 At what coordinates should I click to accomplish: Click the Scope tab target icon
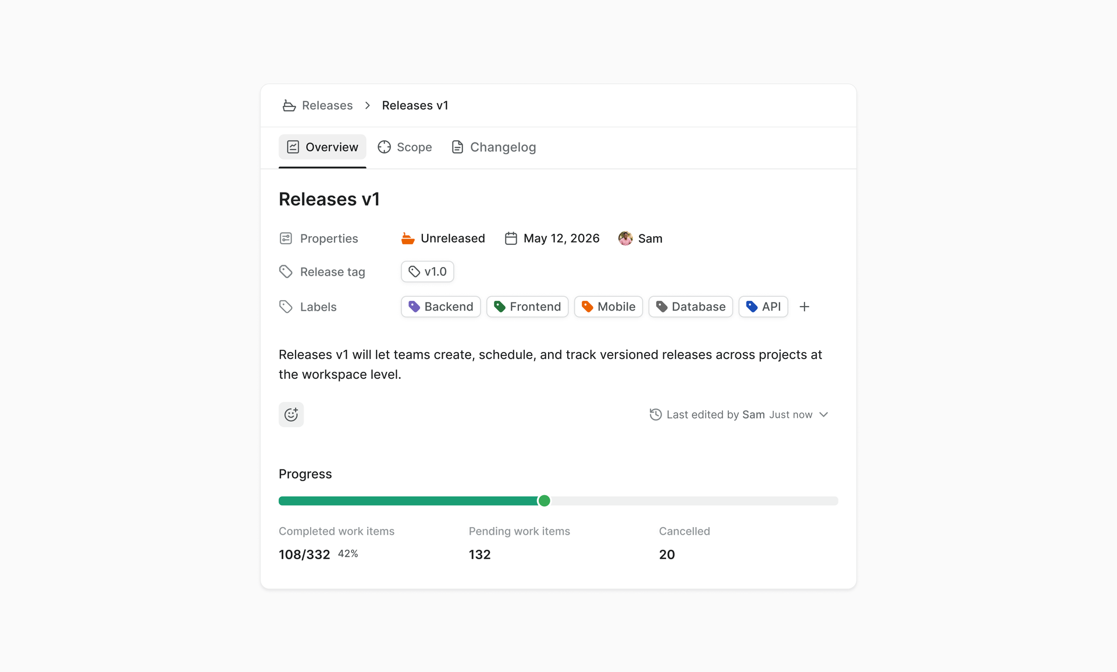pos(384,147)
